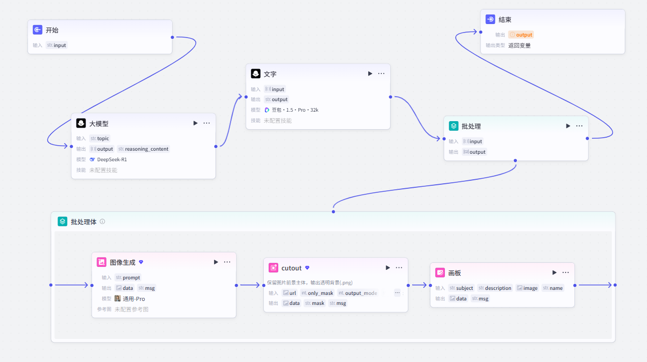Click the 结束 end node icon

point(490,20)
